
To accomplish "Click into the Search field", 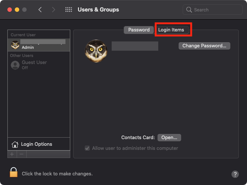I will [212, 10].
